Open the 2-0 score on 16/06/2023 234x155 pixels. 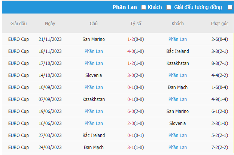pyautogui.click(x=131, y=123)
